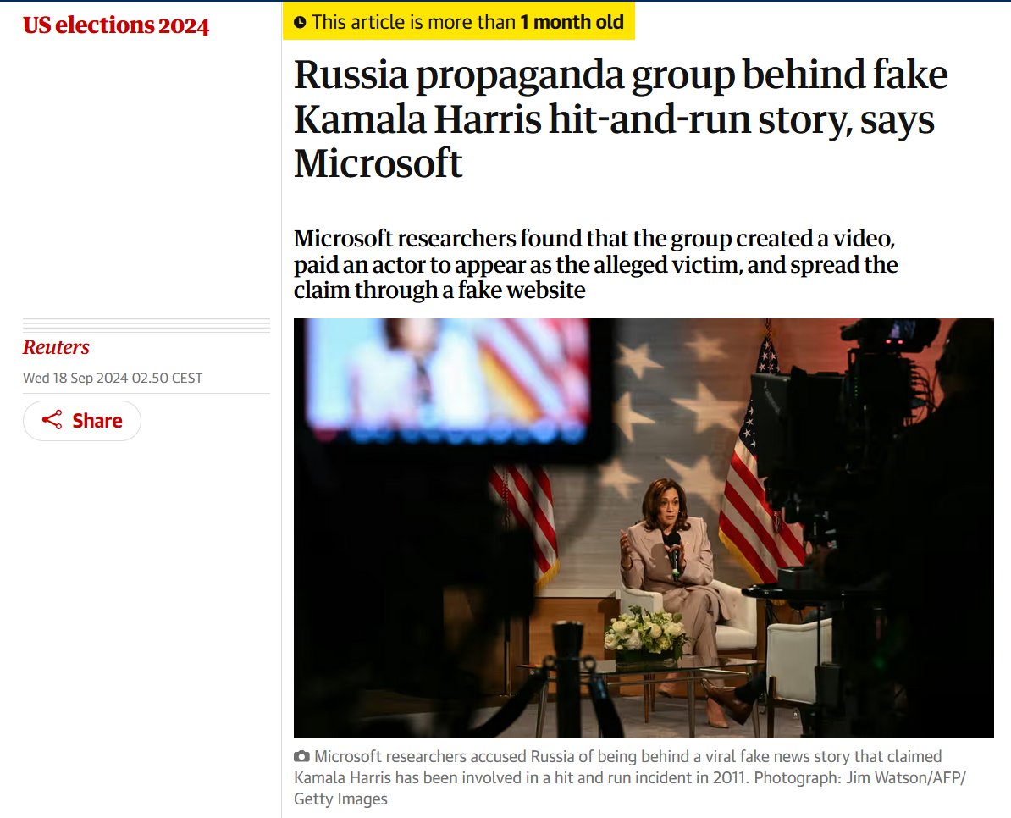1011x818 pixels.
Task: Open the main article photo of Harris
Action: click(x=644, y=528)
